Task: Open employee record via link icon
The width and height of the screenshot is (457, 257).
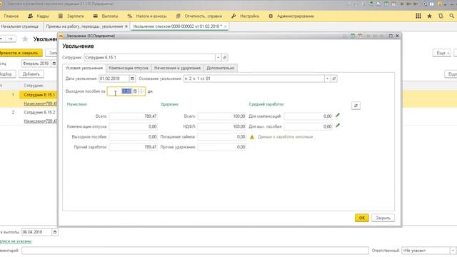Action: click(225, 57)
